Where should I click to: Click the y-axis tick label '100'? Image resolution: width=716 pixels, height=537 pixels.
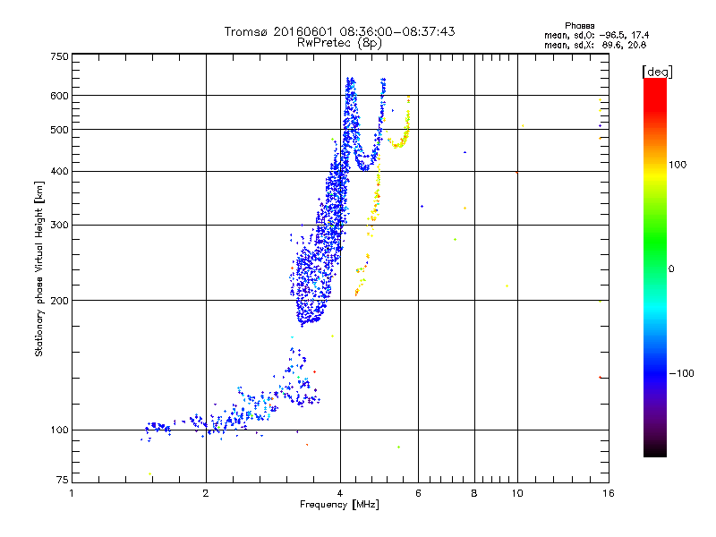click(59, 430)
